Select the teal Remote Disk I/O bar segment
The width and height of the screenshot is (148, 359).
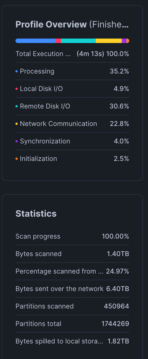(78, 41)
